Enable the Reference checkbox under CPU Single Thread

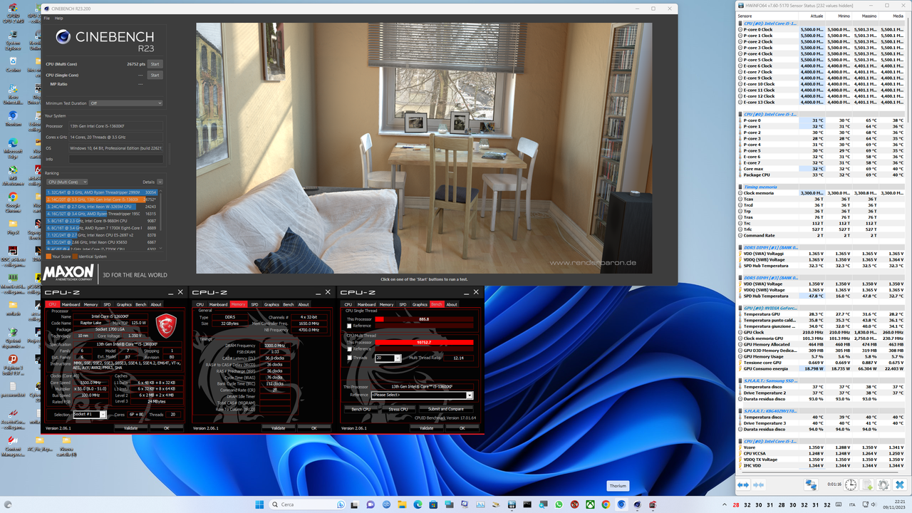click(349, 326)
